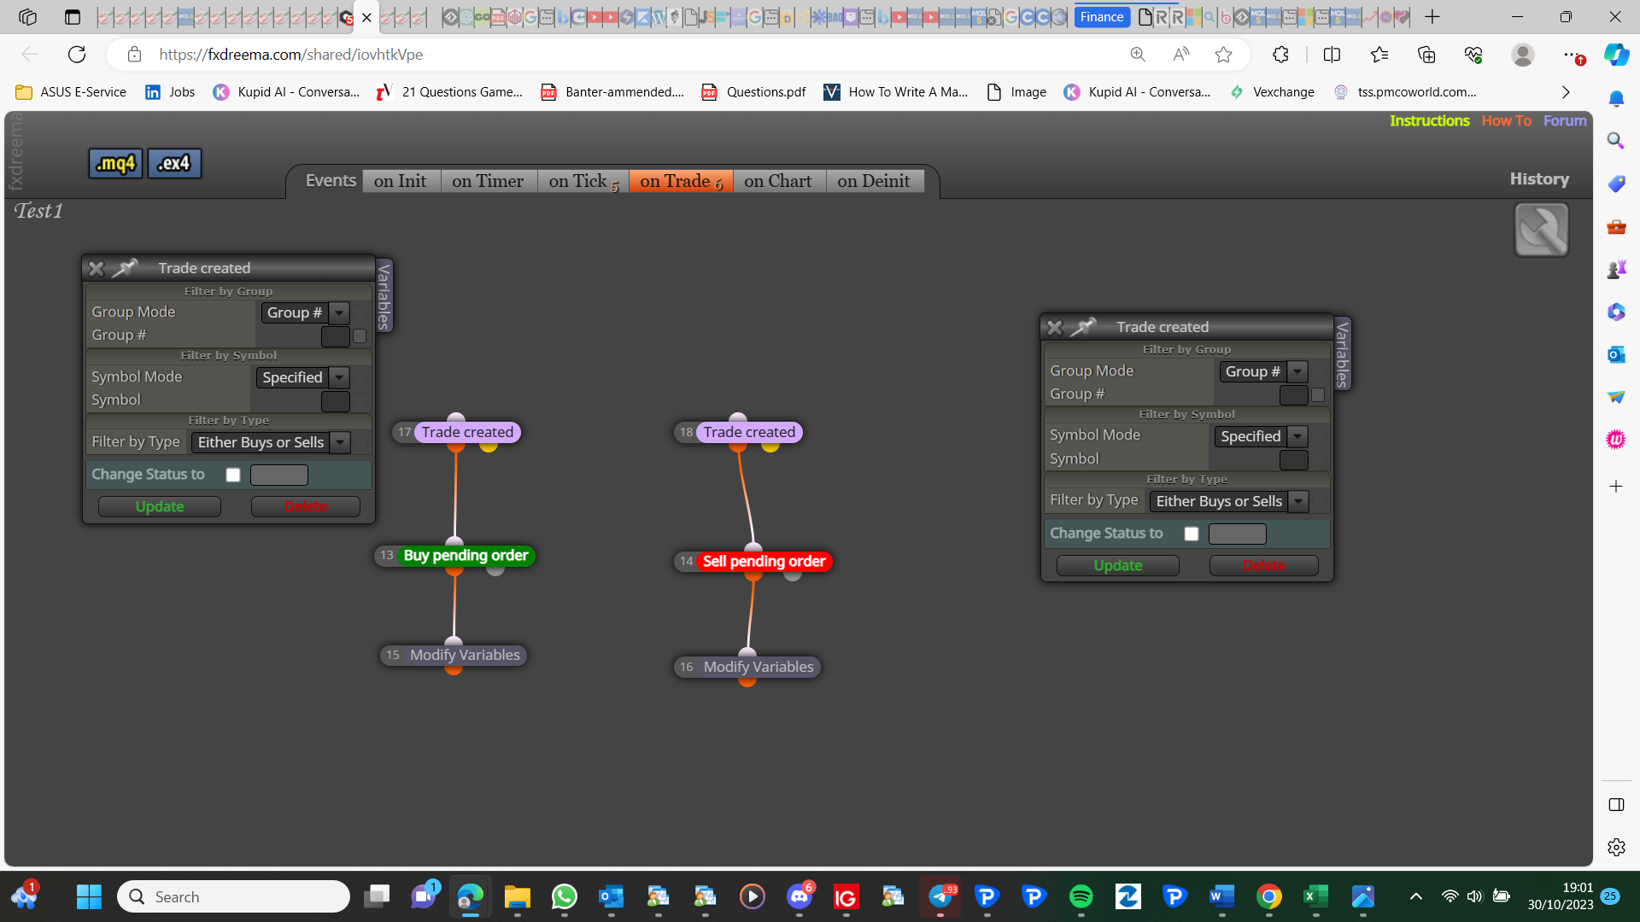This screenshot has width=1640, height=922.
Task: Select the Buy pending order block
Action: pyautogui.click(x=466, y=555)
